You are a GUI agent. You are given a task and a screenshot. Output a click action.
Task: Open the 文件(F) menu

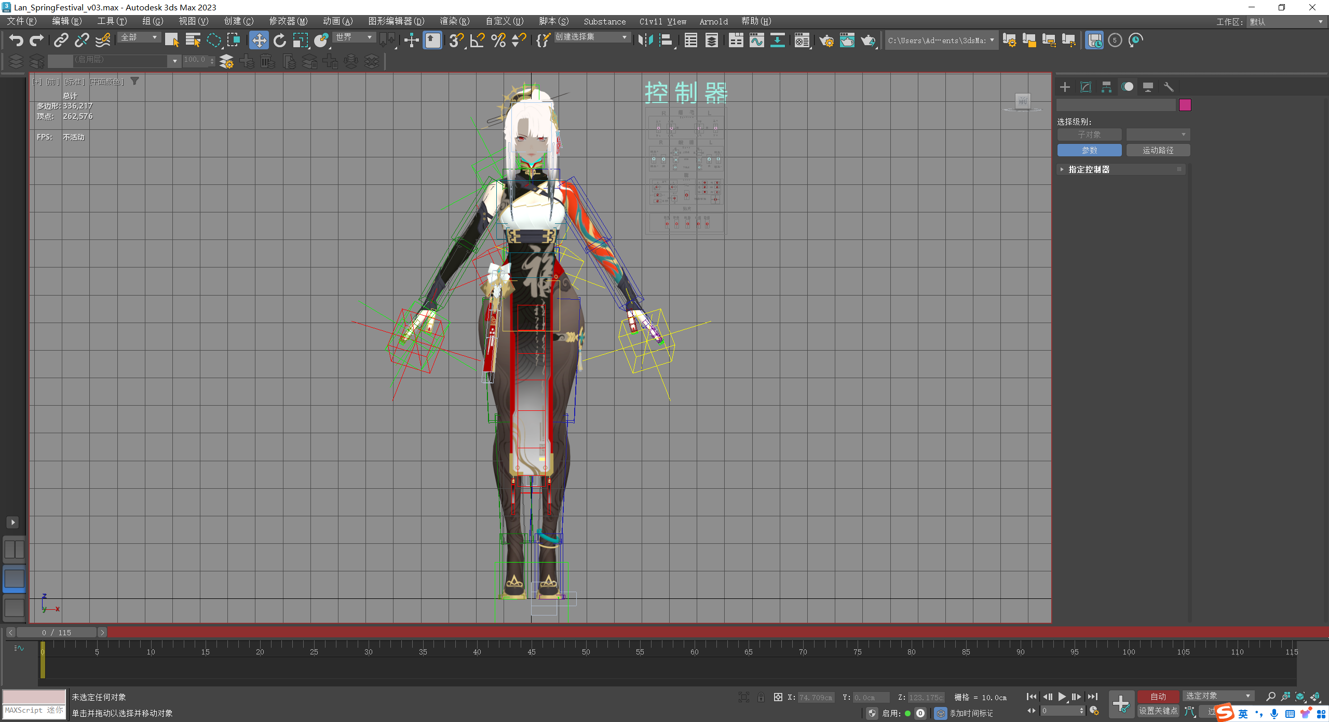point(21,21)
